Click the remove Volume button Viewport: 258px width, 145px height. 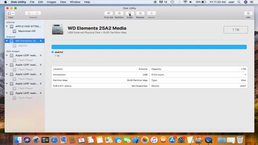click(37, 13)
